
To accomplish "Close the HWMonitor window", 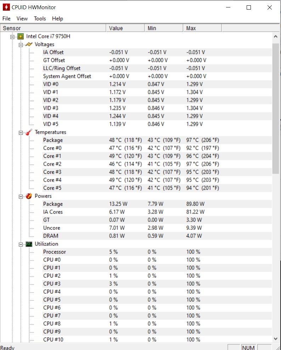I will [269, 7].
